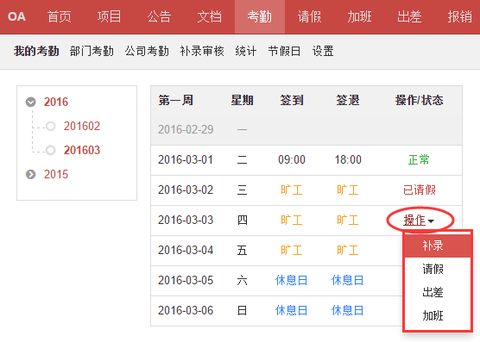The width and height of the screenshot is (480, 342).
Task: Go to the 项目 tab
Action: (110, 16)
